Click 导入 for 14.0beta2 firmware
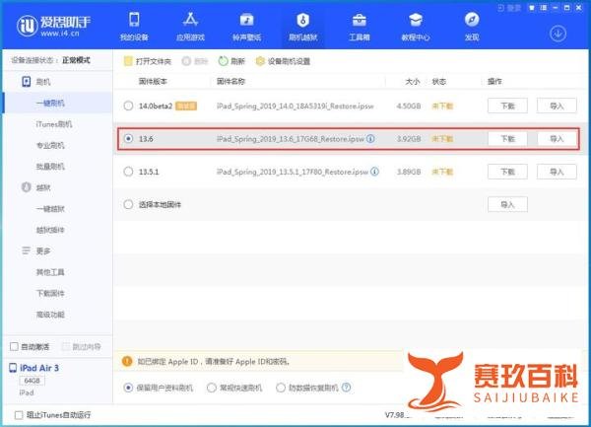 (557, 106)
